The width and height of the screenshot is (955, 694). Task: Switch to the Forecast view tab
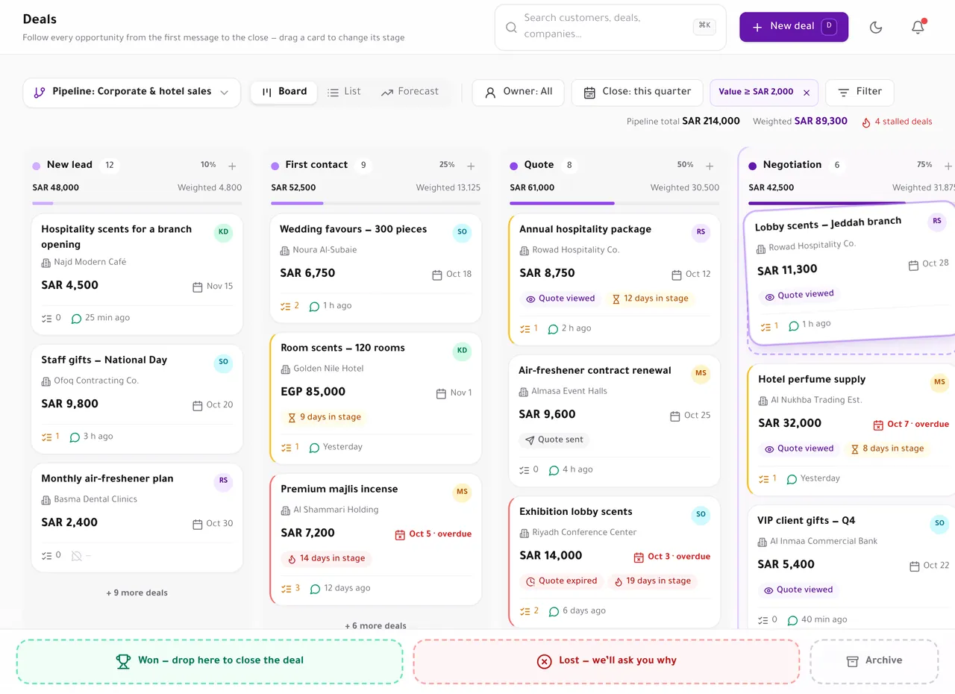coord(410,92)
